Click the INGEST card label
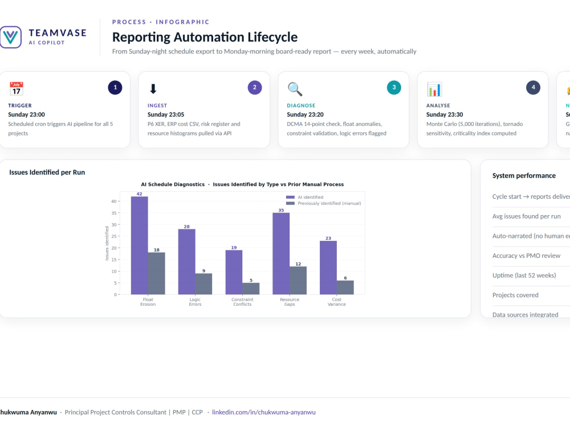The width and height of the screenshot is (570, 427). coord(157,106)
